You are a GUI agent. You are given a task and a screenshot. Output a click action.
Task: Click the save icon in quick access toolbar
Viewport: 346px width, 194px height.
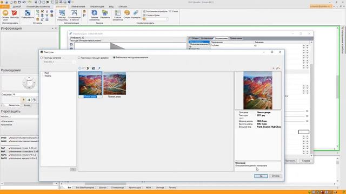(19, 2)
